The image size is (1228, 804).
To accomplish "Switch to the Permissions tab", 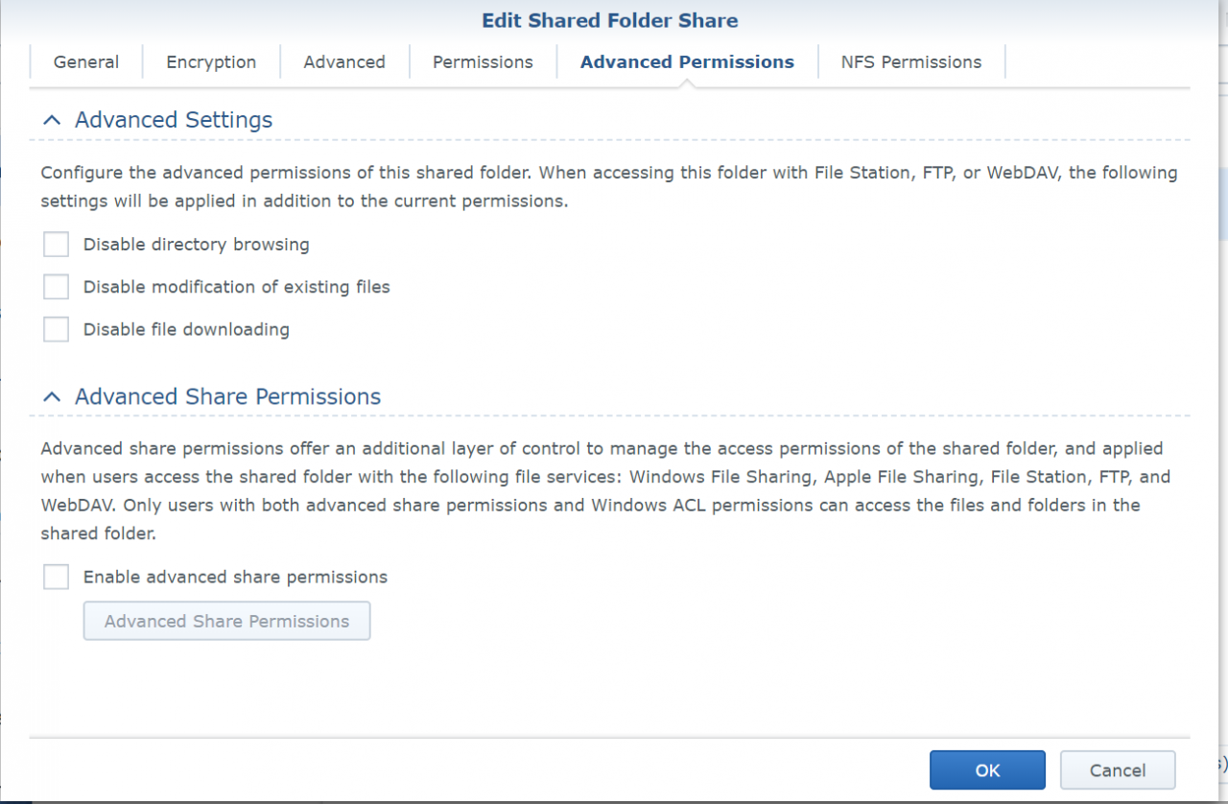I will (x=483, y=61).
